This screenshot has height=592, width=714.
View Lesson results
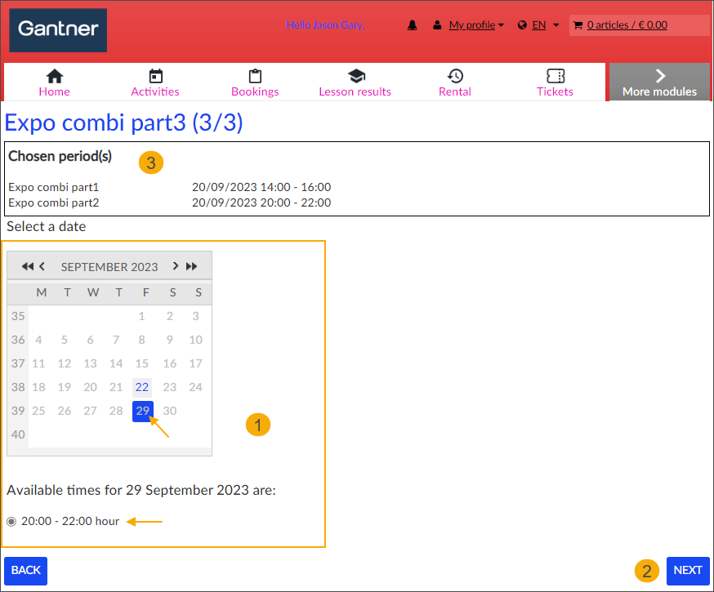tap(355, 82)
